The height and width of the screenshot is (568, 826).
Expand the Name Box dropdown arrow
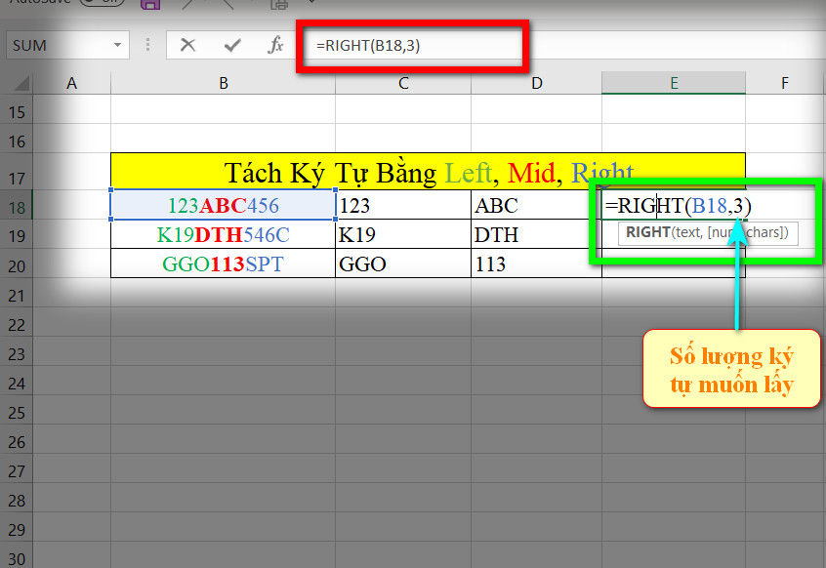click(117, 45)
